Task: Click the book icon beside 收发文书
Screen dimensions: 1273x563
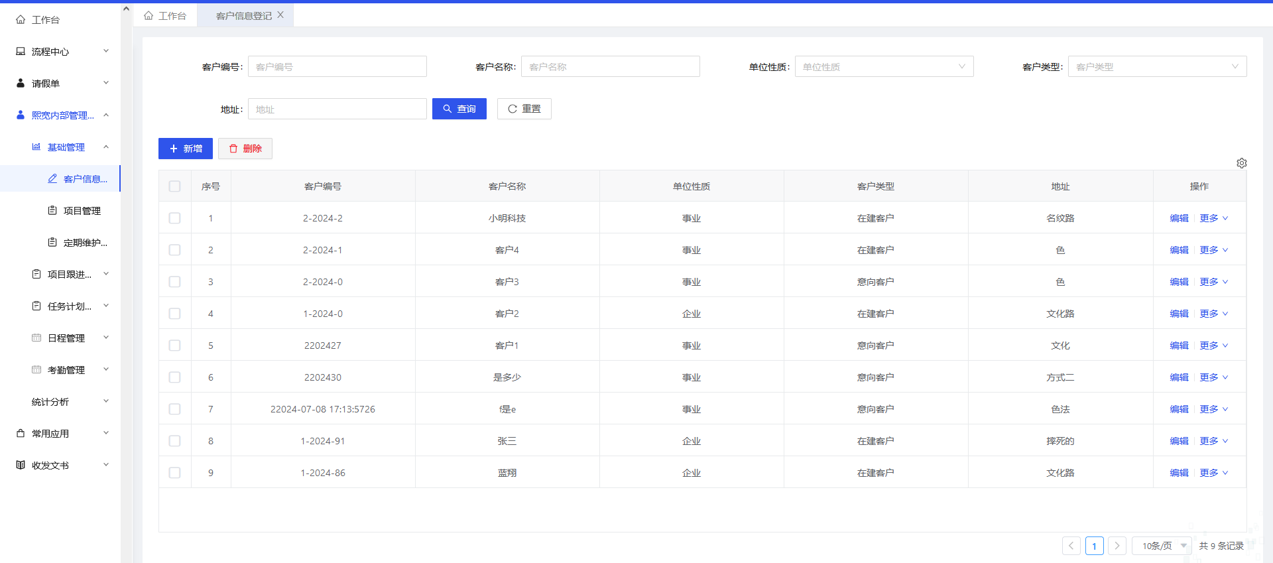Action: 21,466
